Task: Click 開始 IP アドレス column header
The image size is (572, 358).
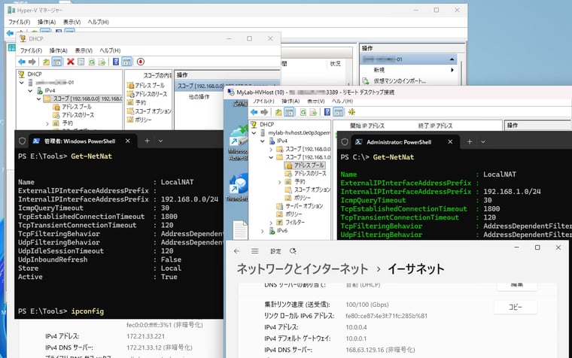Action: click(x=367, y=126)
